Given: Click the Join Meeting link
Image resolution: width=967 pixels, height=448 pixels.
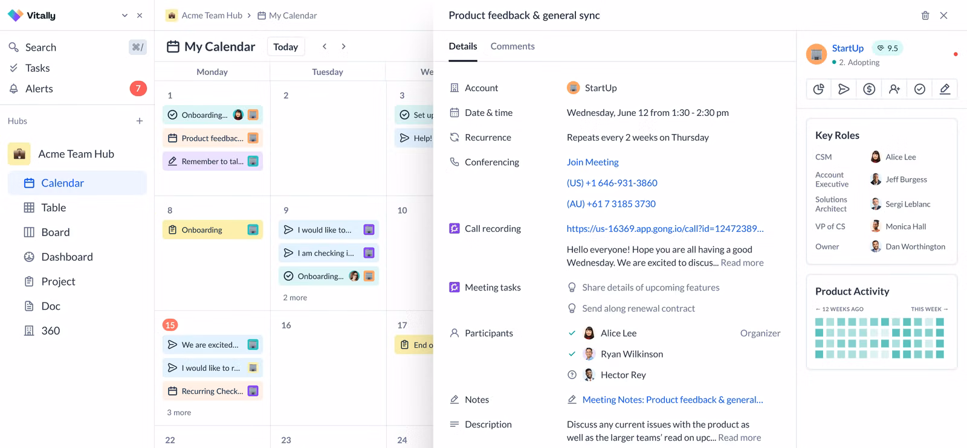Looking at the screenshot, I should (592, 162).
